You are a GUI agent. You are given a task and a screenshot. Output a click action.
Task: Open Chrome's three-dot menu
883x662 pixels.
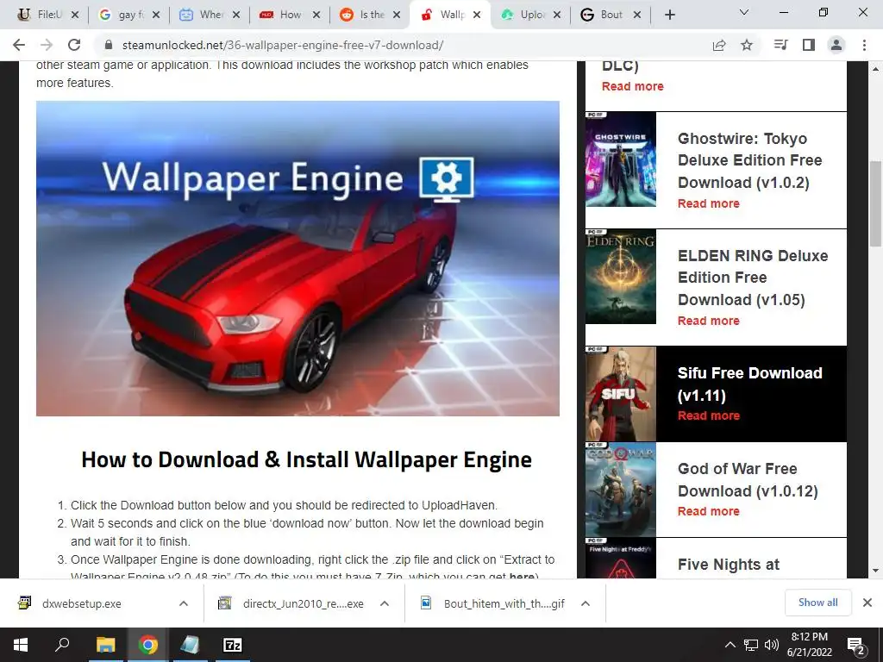864,45
